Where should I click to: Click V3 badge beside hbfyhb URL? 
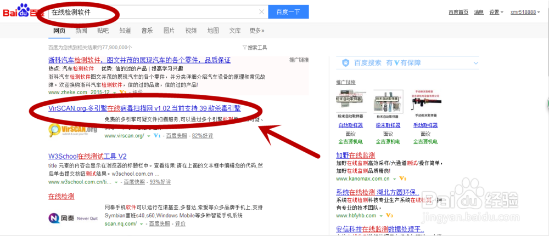[389, 215]
